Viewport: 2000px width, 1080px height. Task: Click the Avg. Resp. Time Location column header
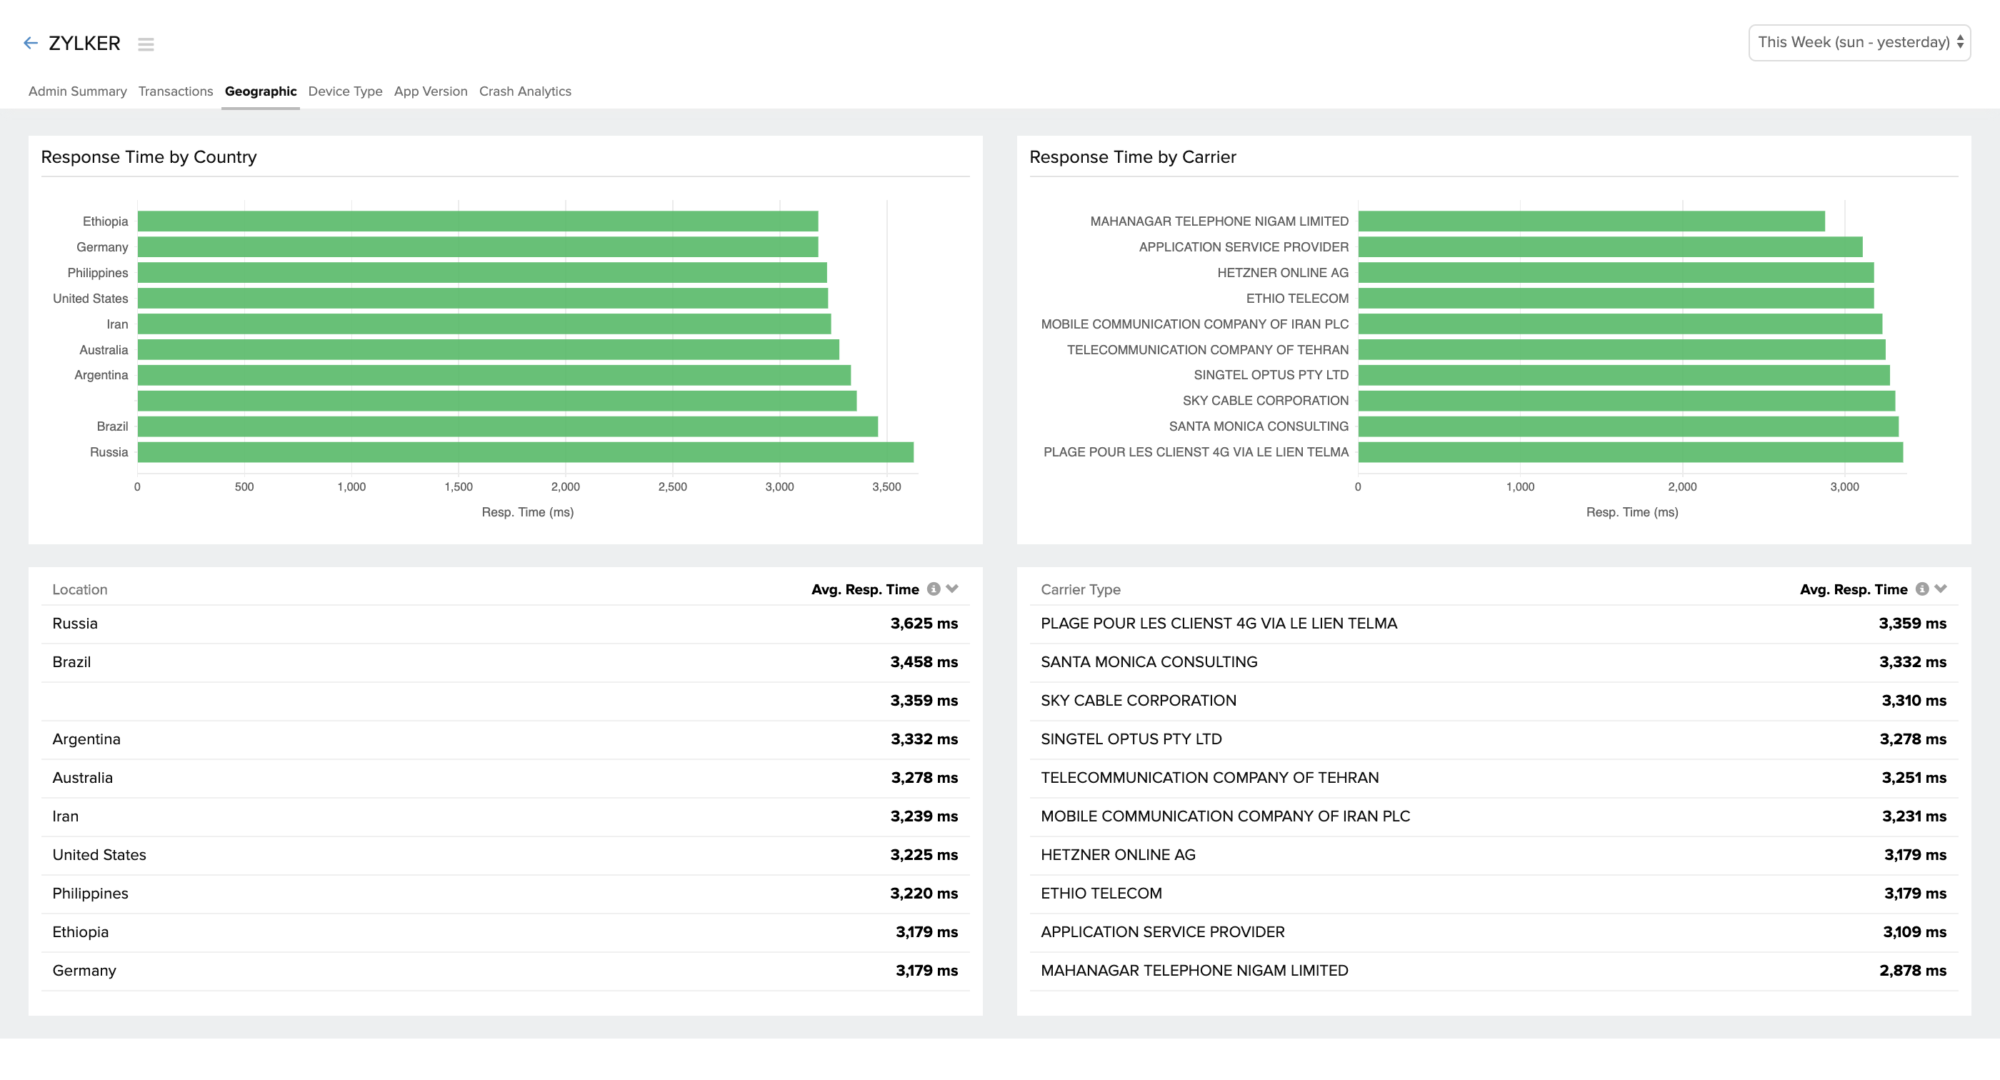pos(864,589)
